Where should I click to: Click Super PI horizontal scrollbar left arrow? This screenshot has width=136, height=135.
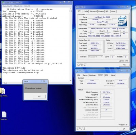click(x=3, y=83)
